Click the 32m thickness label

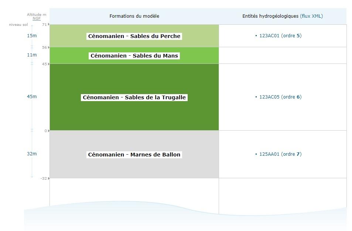click(32, 154)
